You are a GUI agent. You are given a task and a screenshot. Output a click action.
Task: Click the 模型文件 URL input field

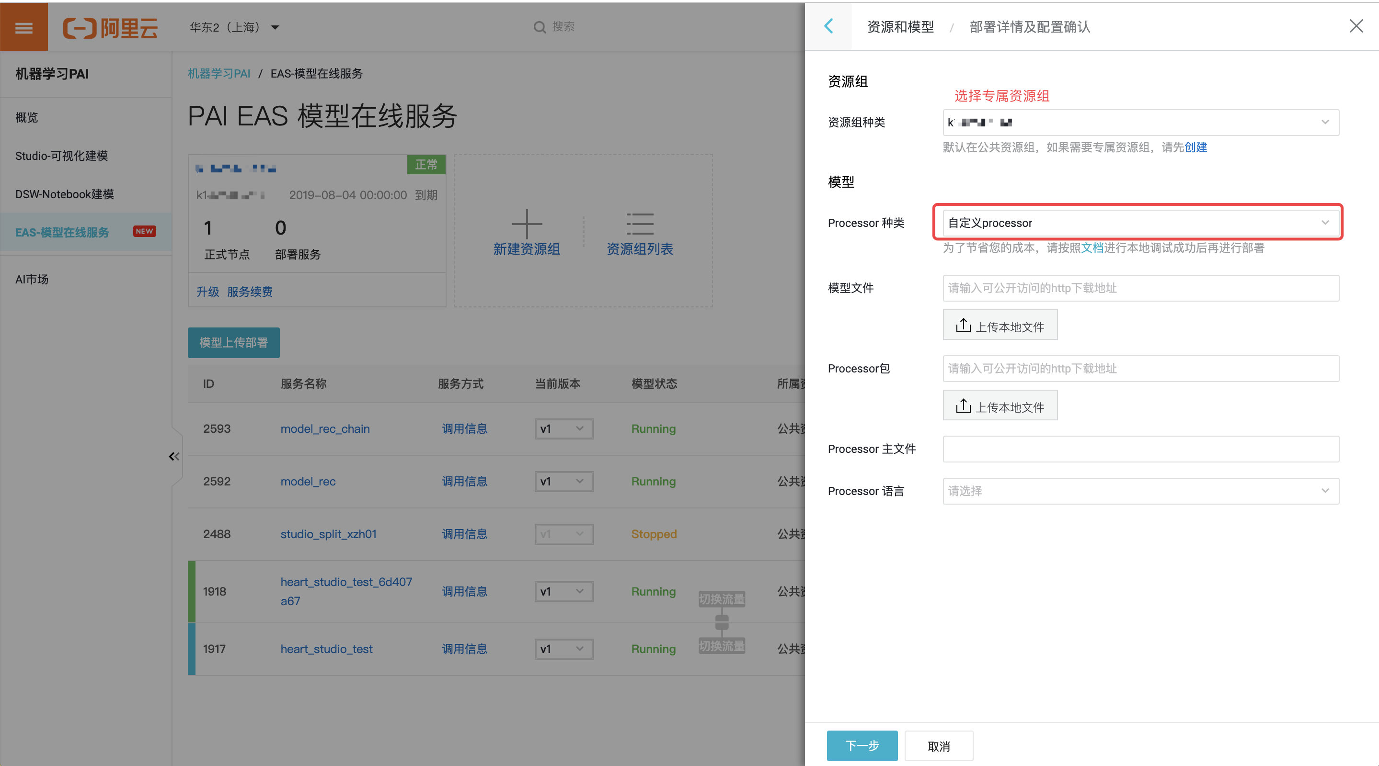coord(1141,288)
